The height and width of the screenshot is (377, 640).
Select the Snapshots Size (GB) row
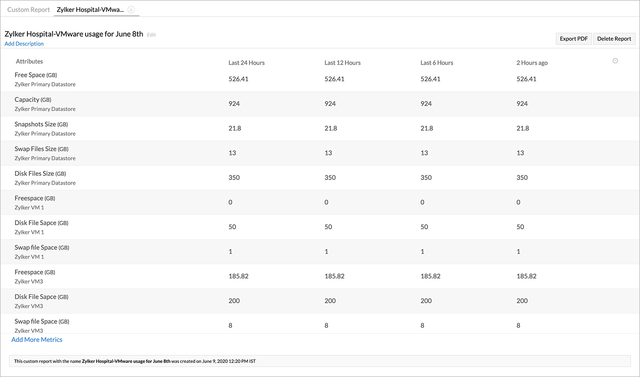(x=41, y=124)
